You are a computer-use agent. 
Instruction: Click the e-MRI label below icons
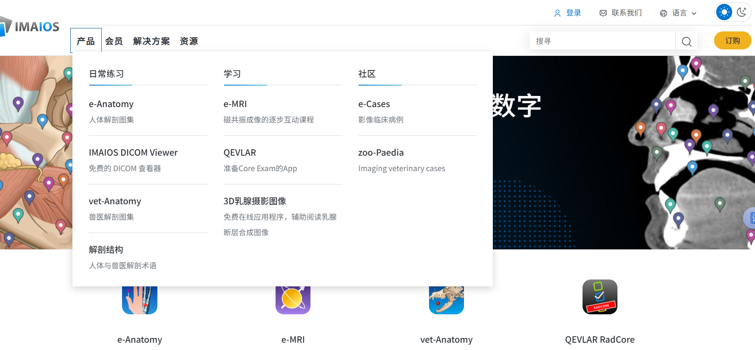pyautogui.click(x=293, y=340)
